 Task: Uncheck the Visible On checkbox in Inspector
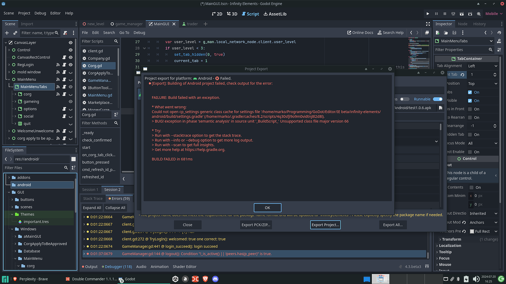click(x=470, y=101)
